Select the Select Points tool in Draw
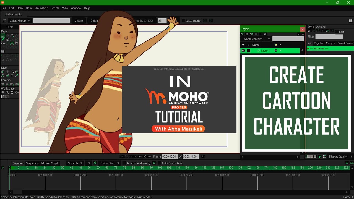The height and width of the screenshot is (199, 354). (x=3, y=36)
